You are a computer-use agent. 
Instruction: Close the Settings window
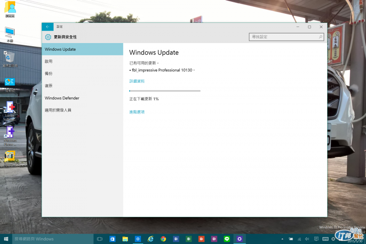[x=321, y=27]
